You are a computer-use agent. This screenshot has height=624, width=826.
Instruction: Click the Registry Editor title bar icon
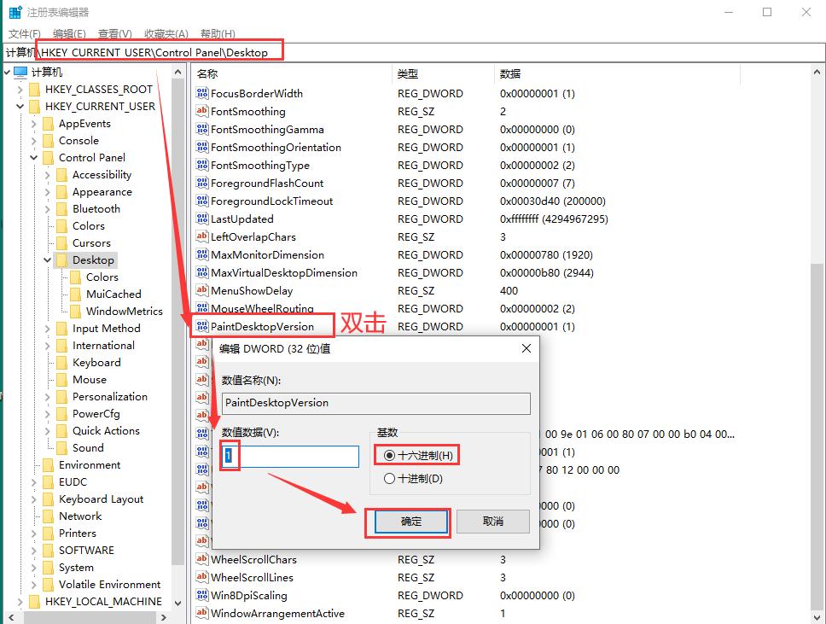point(15,12)
